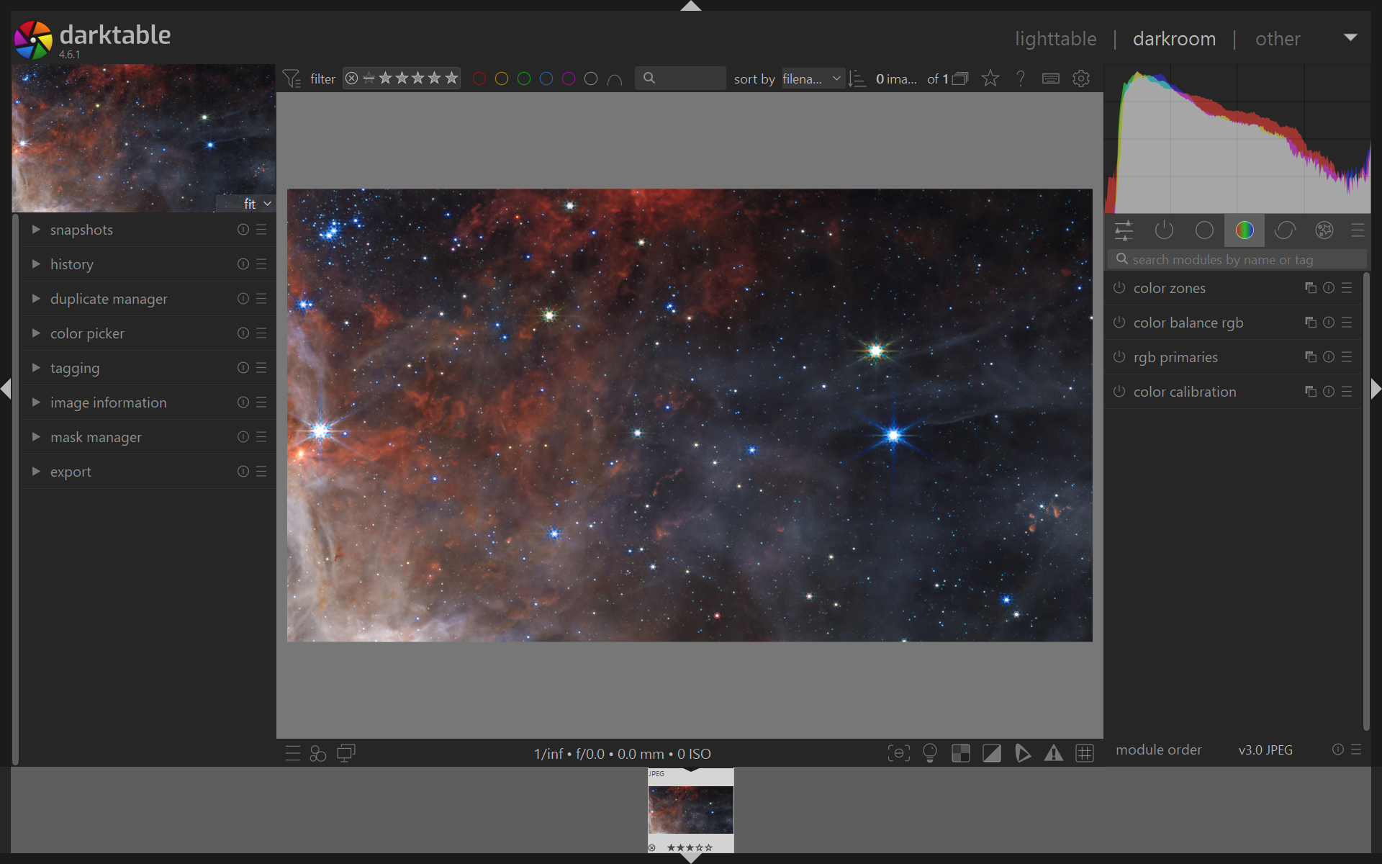Toggle the gamut check warning triangle

pyautogui.click(x=1053, y=753)
